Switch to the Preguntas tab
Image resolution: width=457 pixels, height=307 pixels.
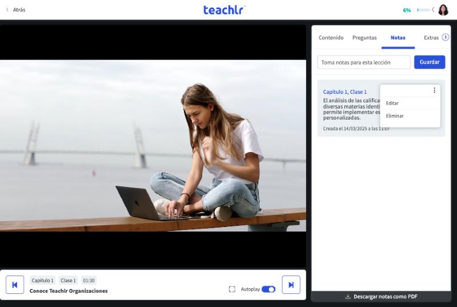point(364,38)
